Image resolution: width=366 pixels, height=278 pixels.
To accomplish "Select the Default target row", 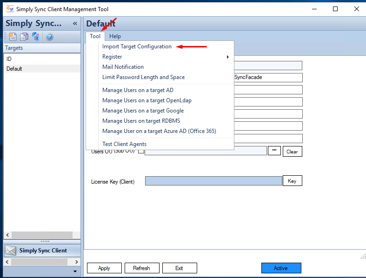I will point(42,69).
